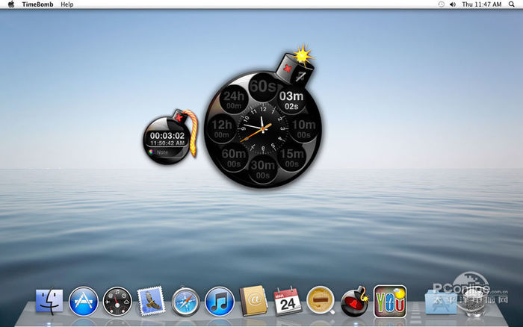The width and height of the screenshot is (523, 327).
Task: Toggle the mute sound icon on large bomb
Action: (301, 76)
